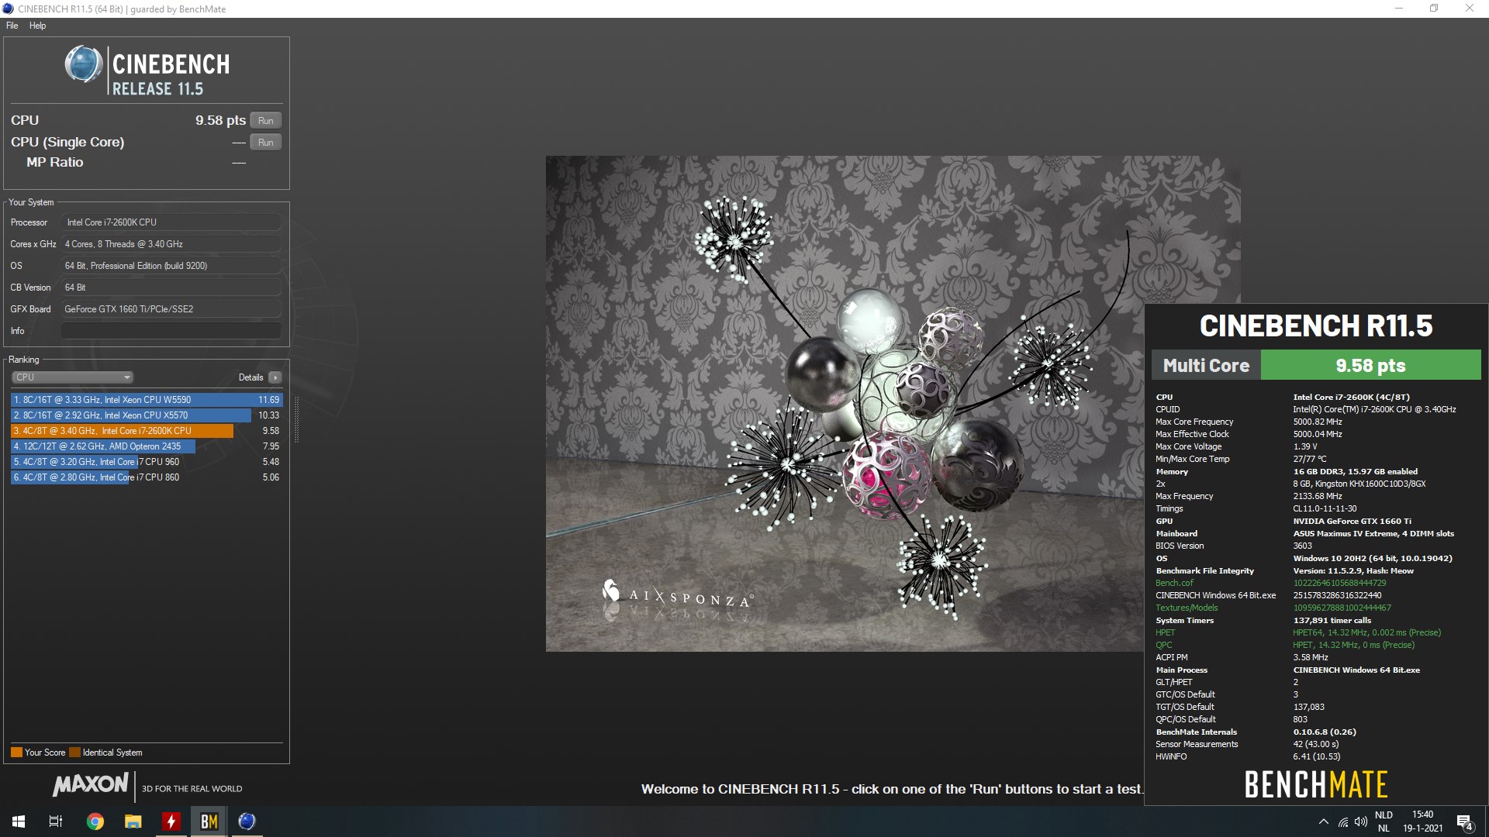Image resolution: width=1489 pixels, height=837 pixels.
Task: Click the Cores x GHz value field
Action: (171, 244)
